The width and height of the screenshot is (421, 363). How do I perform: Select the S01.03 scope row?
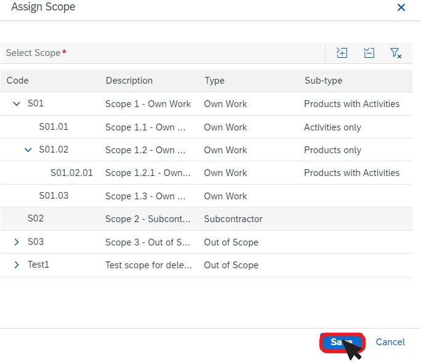tap(206, 196)
